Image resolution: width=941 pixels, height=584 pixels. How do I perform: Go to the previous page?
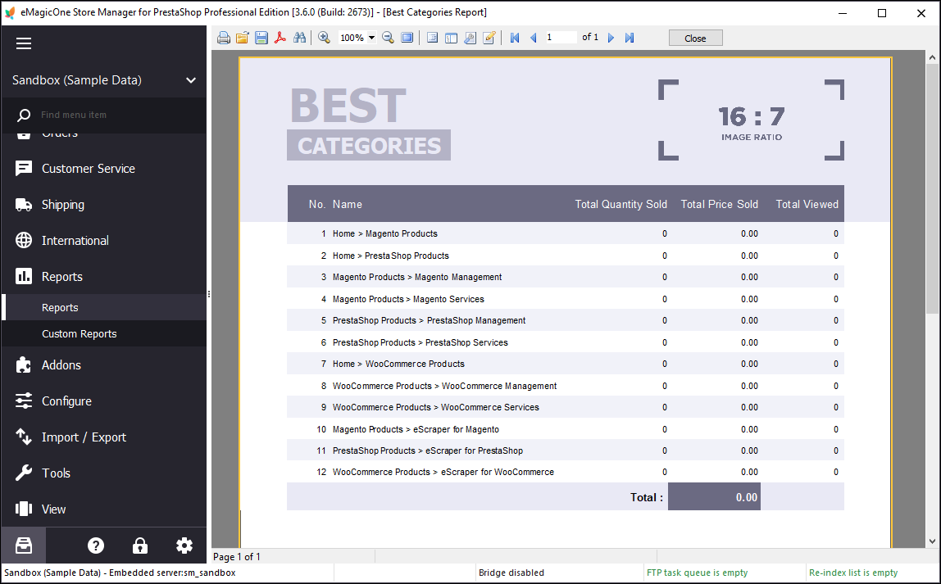533,38
